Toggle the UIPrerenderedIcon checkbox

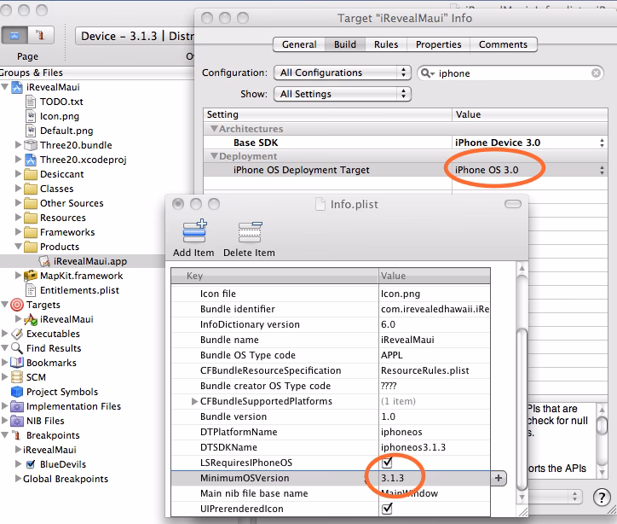(x=388, y=509)
